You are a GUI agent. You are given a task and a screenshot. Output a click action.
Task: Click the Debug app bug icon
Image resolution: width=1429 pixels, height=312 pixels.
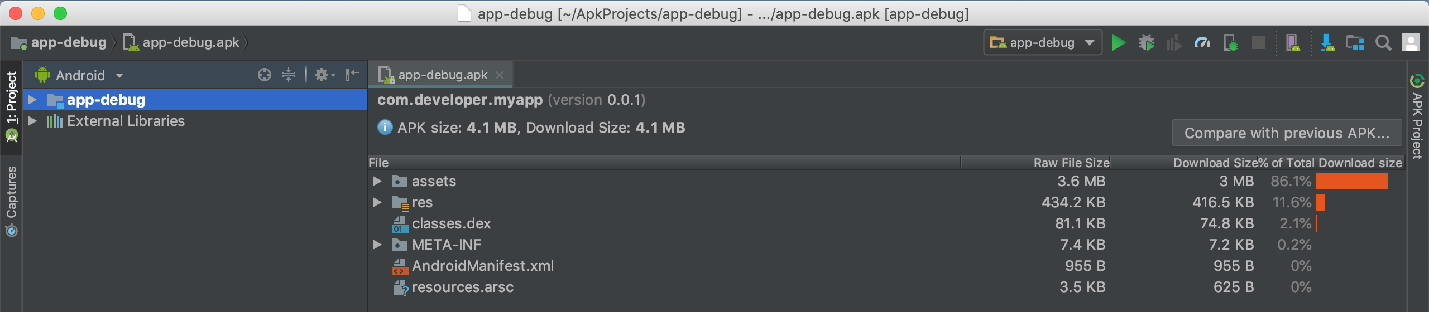coord(1147,43)
